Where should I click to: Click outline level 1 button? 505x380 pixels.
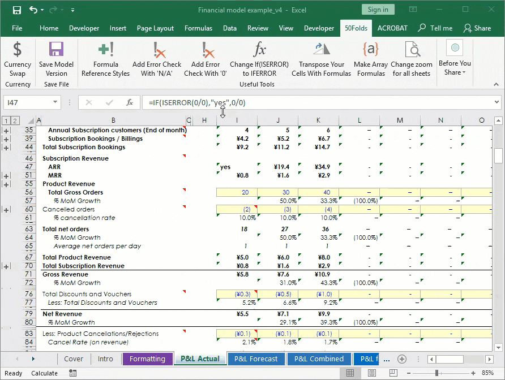point(6,120)
